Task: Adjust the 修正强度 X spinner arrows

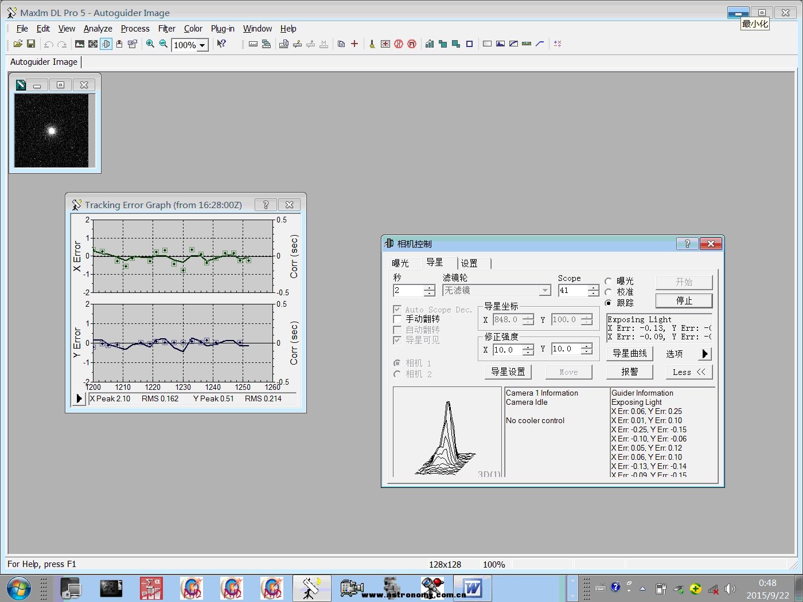Action: coord(528,350)
